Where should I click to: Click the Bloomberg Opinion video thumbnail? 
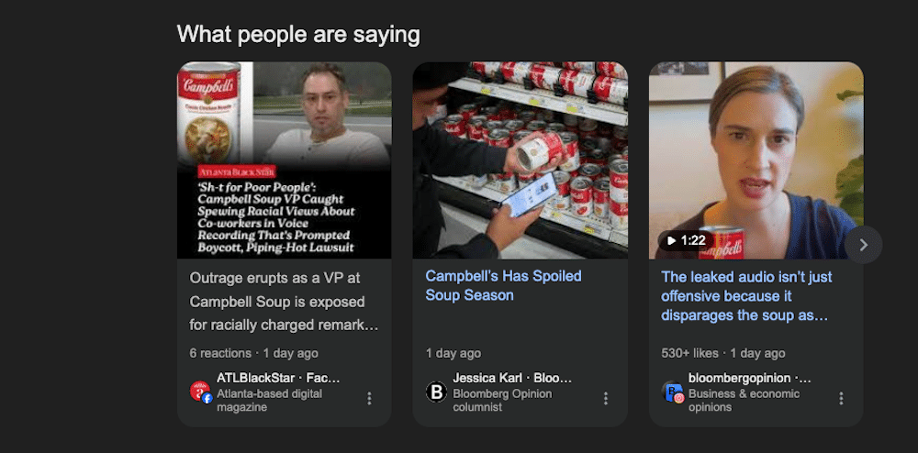[x=756, y=160]
